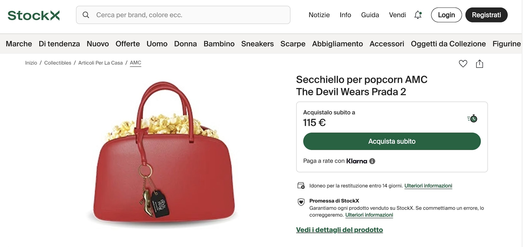Add product to favorites via heart icon
Viewport: 523px width, 247px height.
[x=463, y=63]
